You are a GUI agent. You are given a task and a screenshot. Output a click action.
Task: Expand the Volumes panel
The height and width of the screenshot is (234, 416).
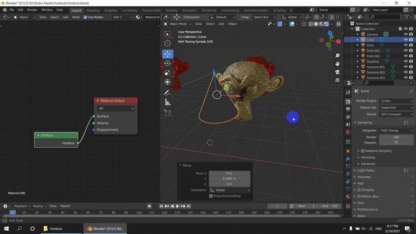[364, 177]
